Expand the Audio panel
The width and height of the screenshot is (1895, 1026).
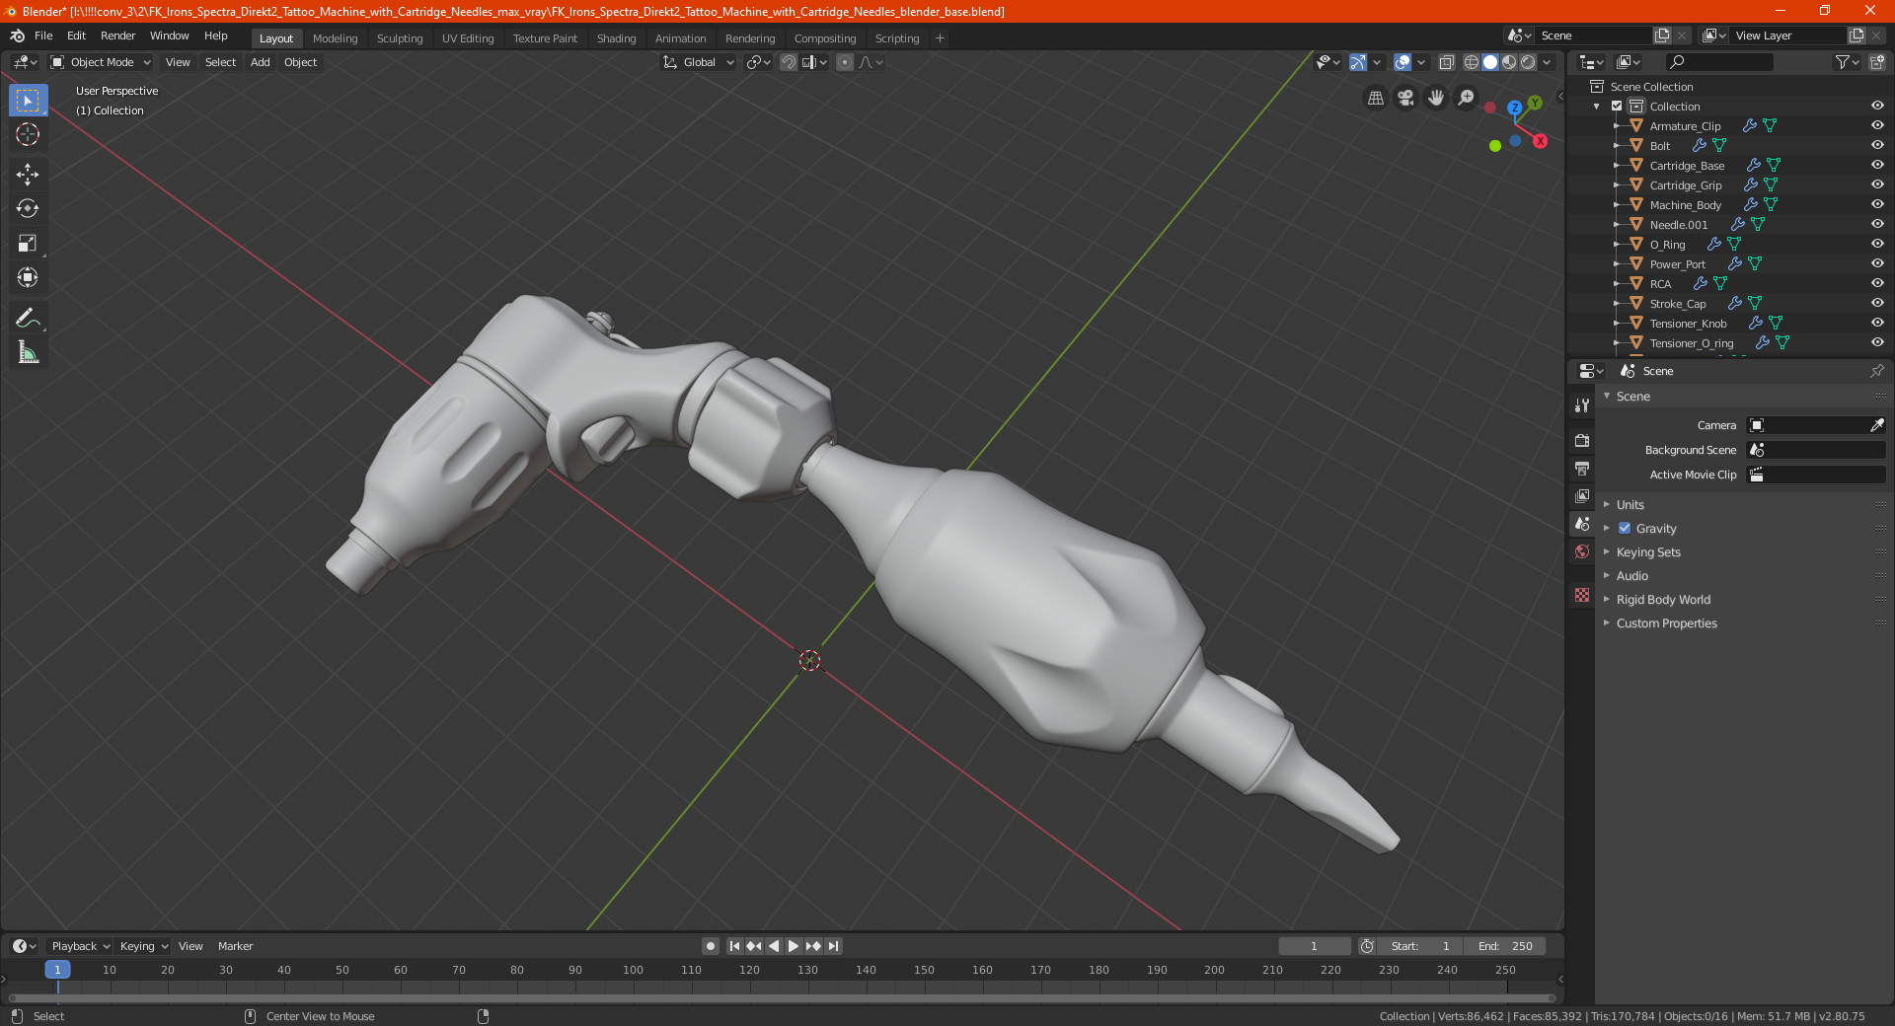(1631, 576)
